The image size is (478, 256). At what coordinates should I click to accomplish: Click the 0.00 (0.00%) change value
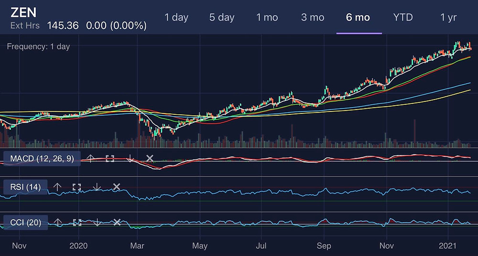point(116,26)
